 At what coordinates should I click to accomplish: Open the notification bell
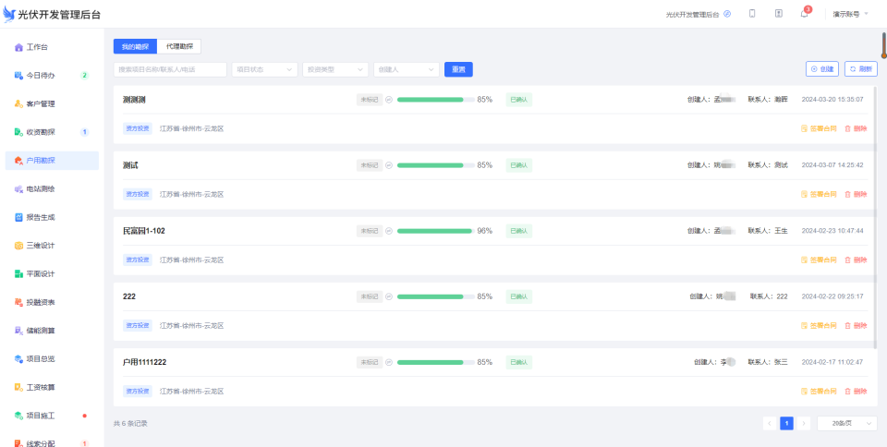[x=805, y=14]
